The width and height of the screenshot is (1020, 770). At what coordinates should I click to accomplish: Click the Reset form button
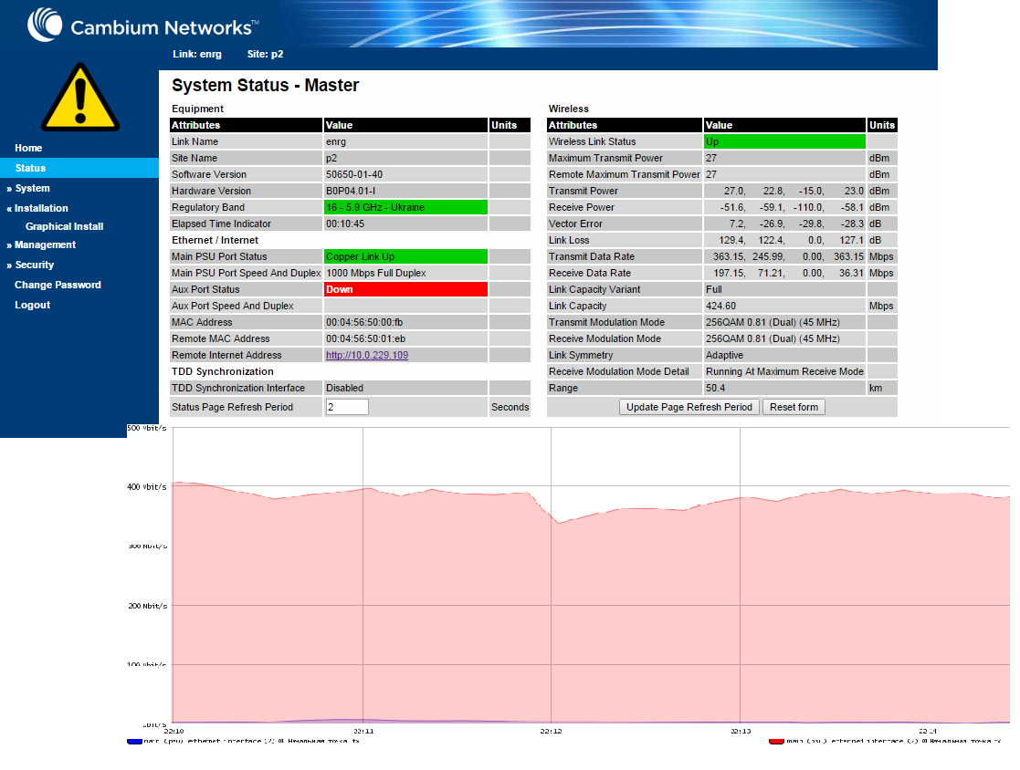coord(794,407)
